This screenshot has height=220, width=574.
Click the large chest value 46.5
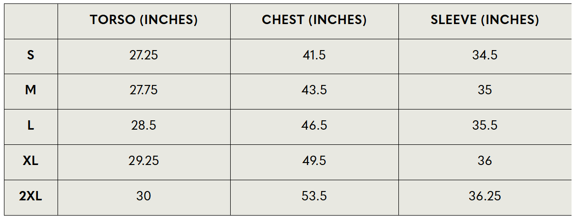[314, 126]
